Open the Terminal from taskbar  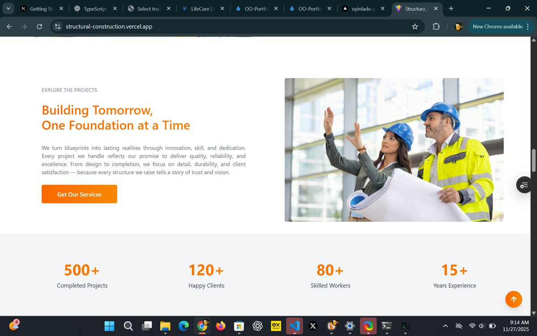point(387,326)
